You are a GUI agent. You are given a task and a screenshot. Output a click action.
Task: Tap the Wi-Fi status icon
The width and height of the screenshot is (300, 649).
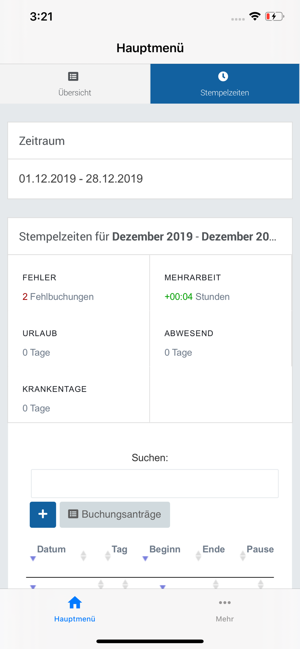tap(255, 16)
